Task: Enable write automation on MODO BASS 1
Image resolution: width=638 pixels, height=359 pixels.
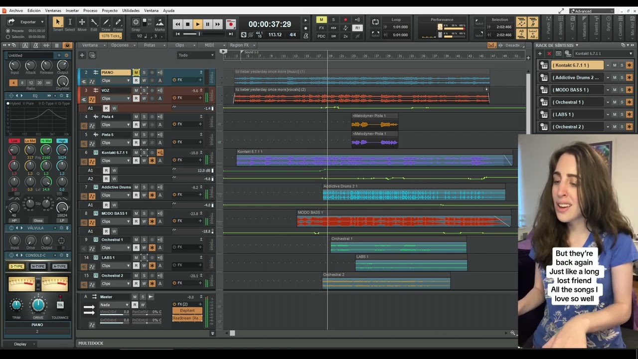Action: click(x=144, y=221)
